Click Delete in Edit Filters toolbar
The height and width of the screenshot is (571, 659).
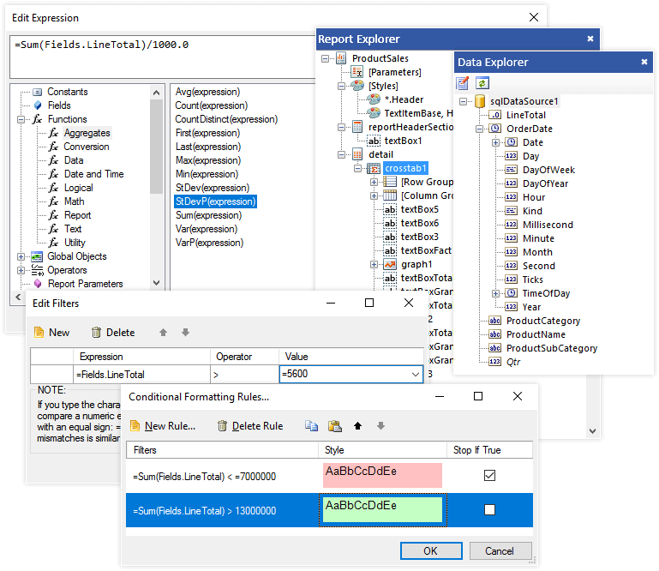point(113,333)
